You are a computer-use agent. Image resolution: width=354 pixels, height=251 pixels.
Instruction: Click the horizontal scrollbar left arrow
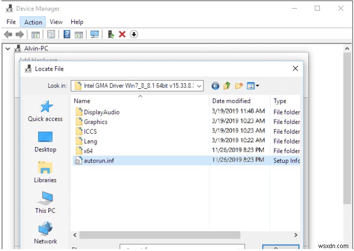point(75,235)
